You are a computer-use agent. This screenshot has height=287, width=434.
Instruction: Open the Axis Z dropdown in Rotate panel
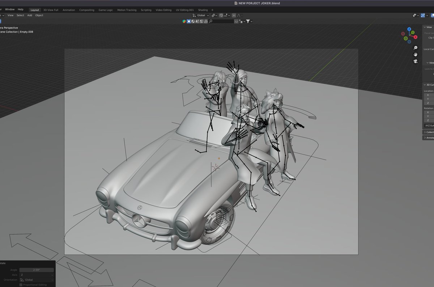[x=37, y=275]
